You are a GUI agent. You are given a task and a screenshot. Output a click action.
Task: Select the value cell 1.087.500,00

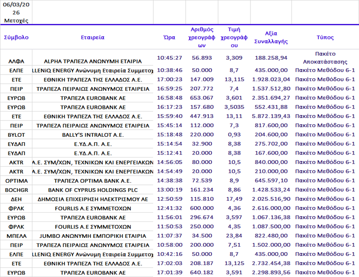coord(271,226)
